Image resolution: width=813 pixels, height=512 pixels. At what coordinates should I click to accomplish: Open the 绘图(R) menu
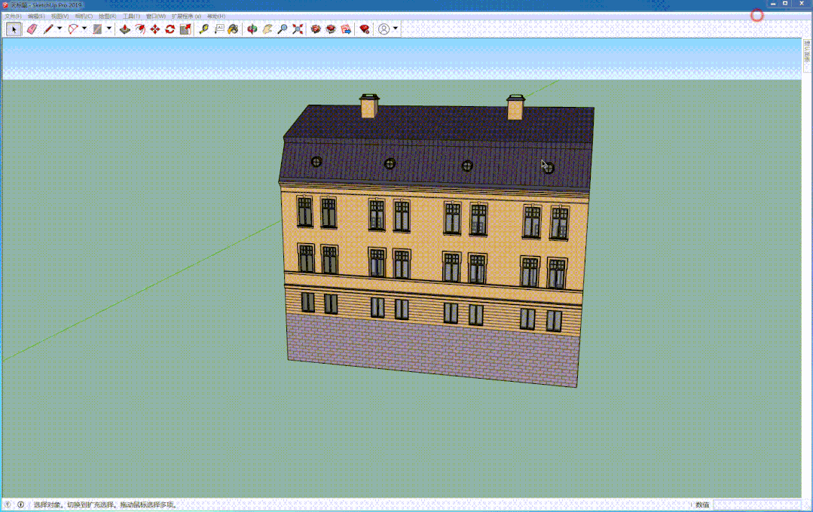pos(107,17)
